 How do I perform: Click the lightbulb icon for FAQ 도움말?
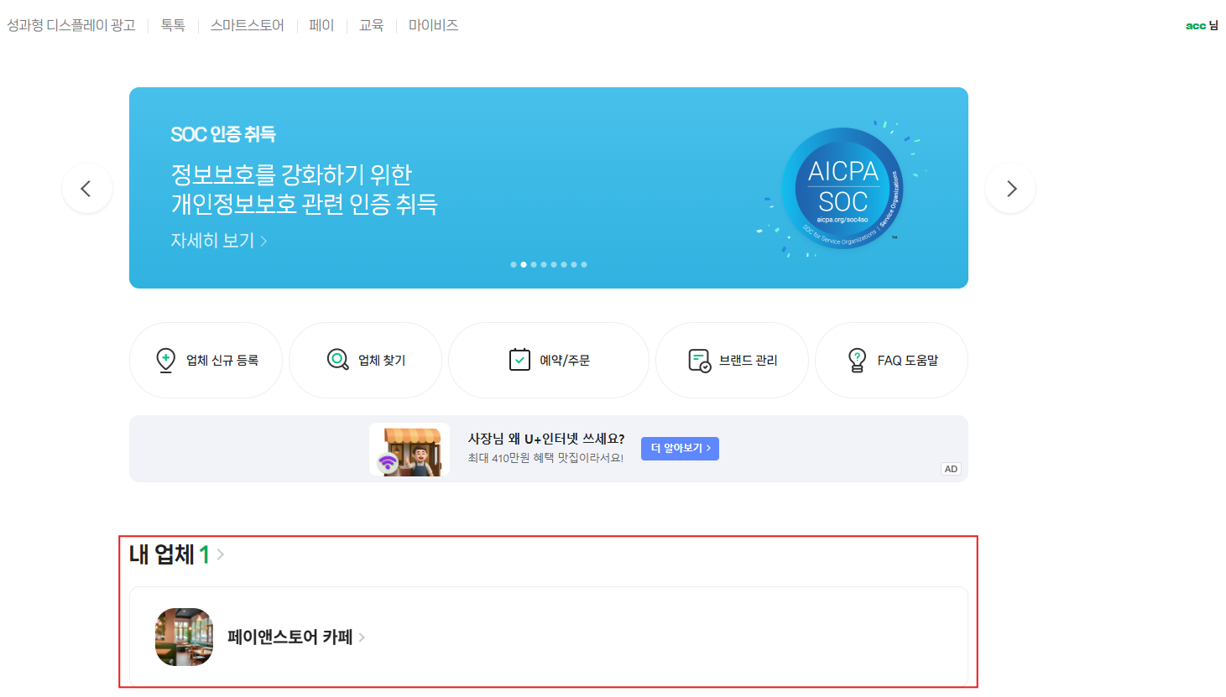pos(857,361)
